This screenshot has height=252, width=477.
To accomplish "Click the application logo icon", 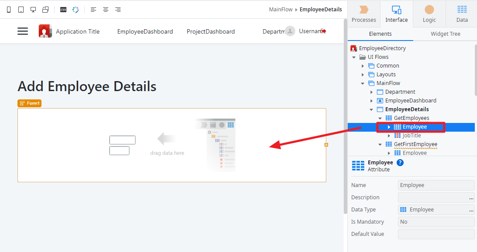I will point(45,31).
